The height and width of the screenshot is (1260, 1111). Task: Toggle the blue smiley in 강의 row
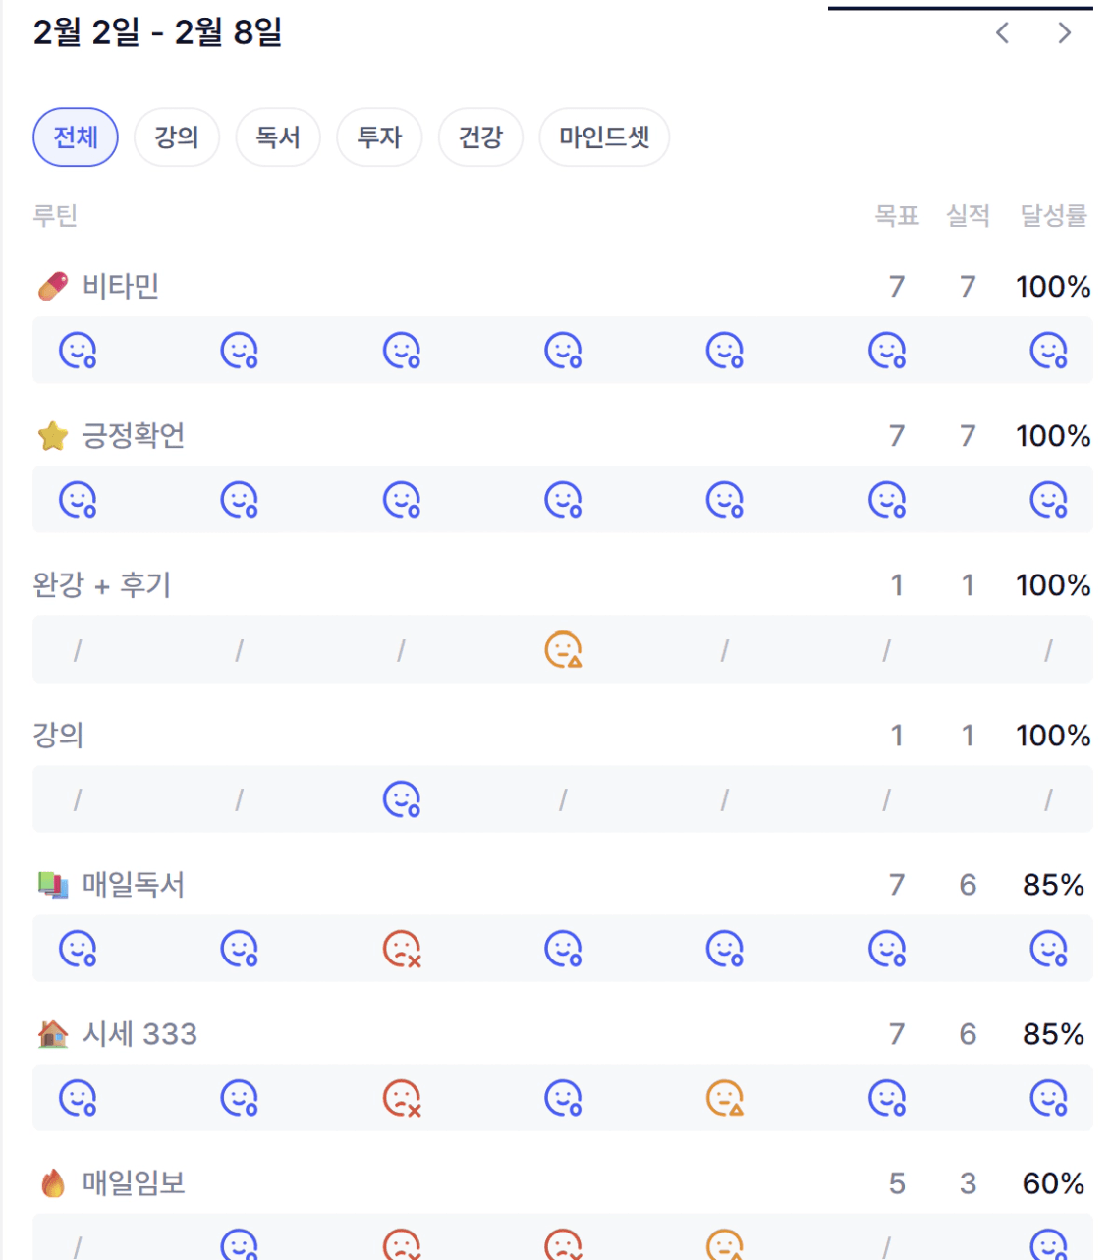402,799
